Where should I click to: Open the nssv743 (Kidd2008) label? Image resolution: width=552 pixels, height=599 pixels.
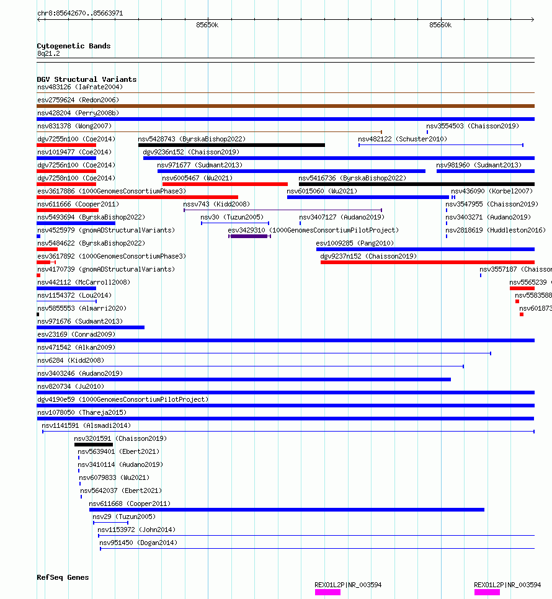coord(216,204)
